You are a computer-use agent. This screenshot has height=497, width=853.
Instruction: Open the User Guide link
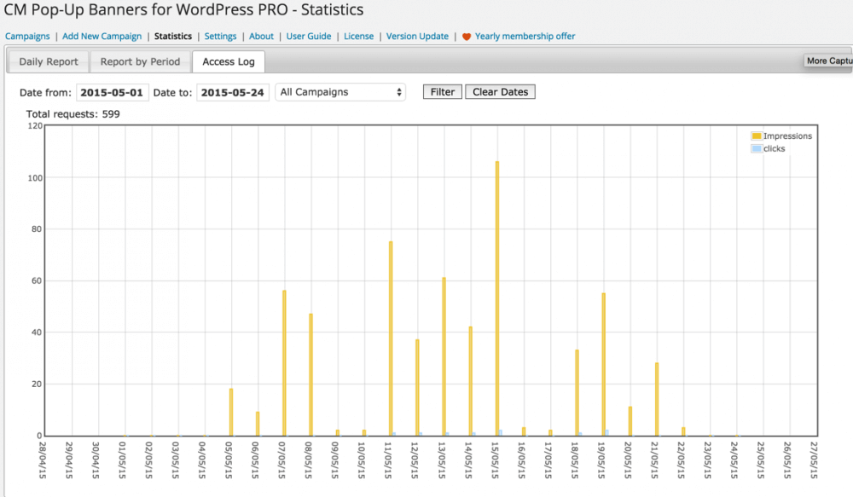point(308,37)
